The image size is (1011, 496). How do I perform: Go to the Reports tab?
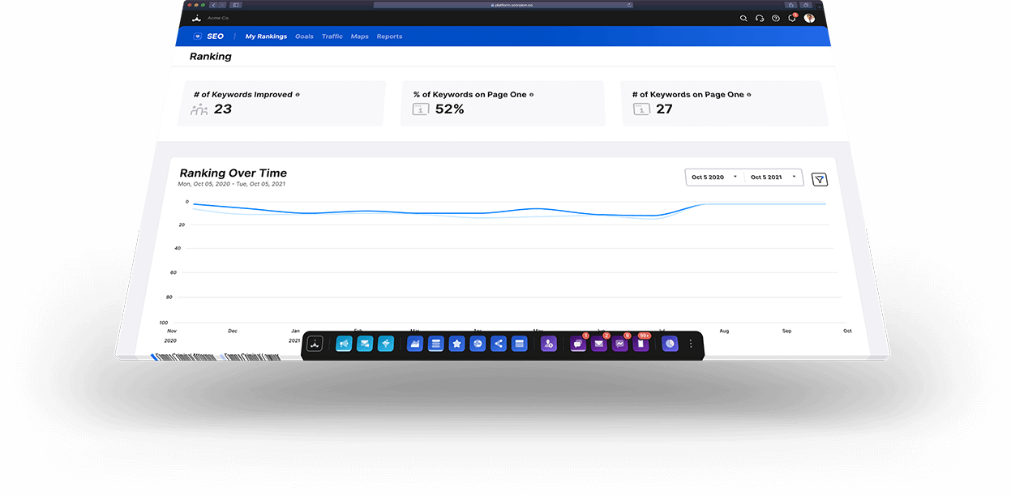coord(389,36)
